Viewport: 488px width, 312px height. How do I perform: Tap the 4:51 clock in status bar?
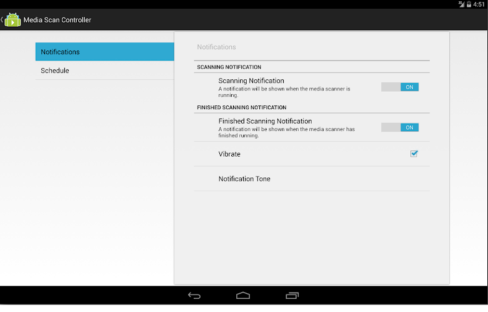479,4
